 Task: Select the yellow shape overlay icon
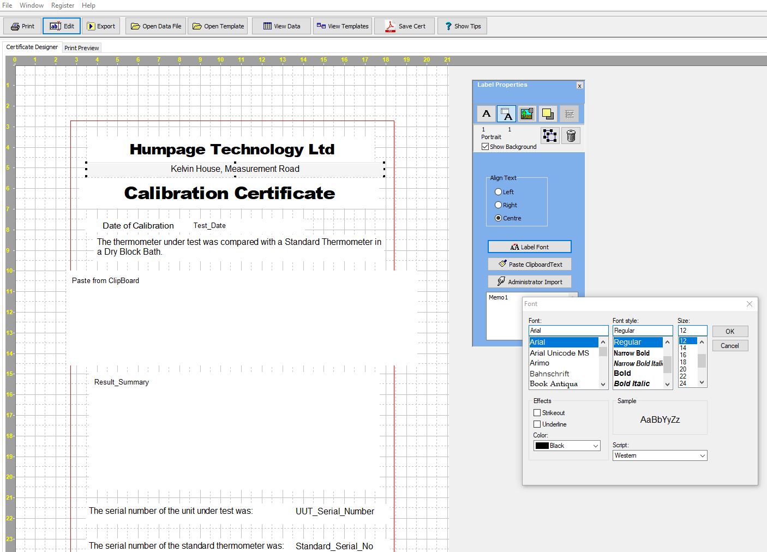click(x=547, y=113)
